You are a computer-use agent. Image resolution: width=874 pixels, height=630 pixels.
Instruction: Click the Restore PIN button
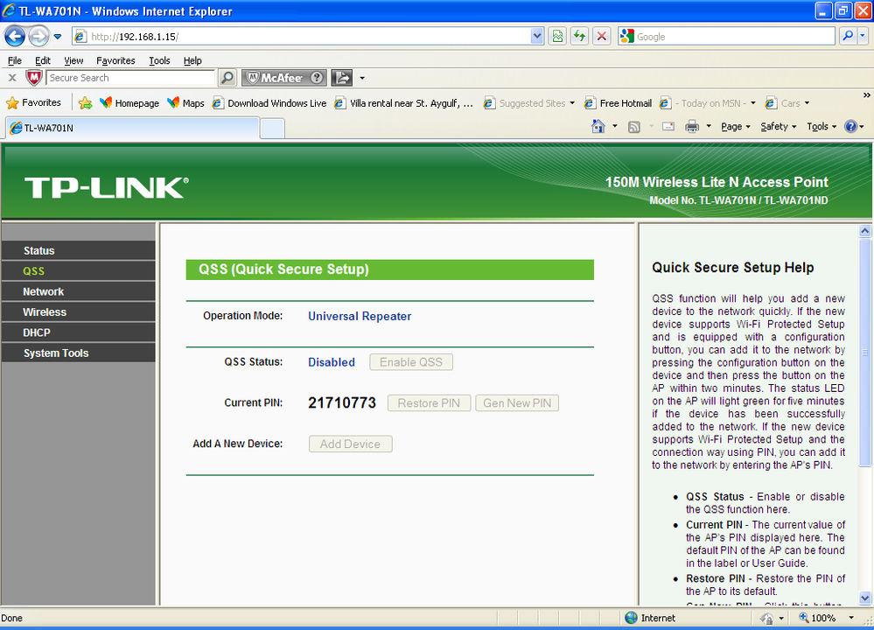(430, 403)
